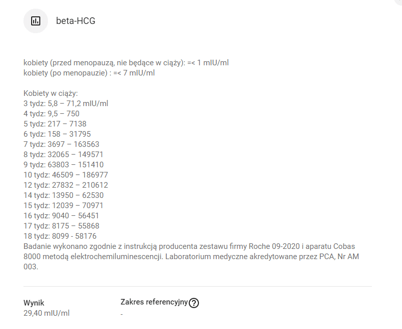
Task: Click the chart icon beside beta-HCG
Action: (x=36, y=21)
